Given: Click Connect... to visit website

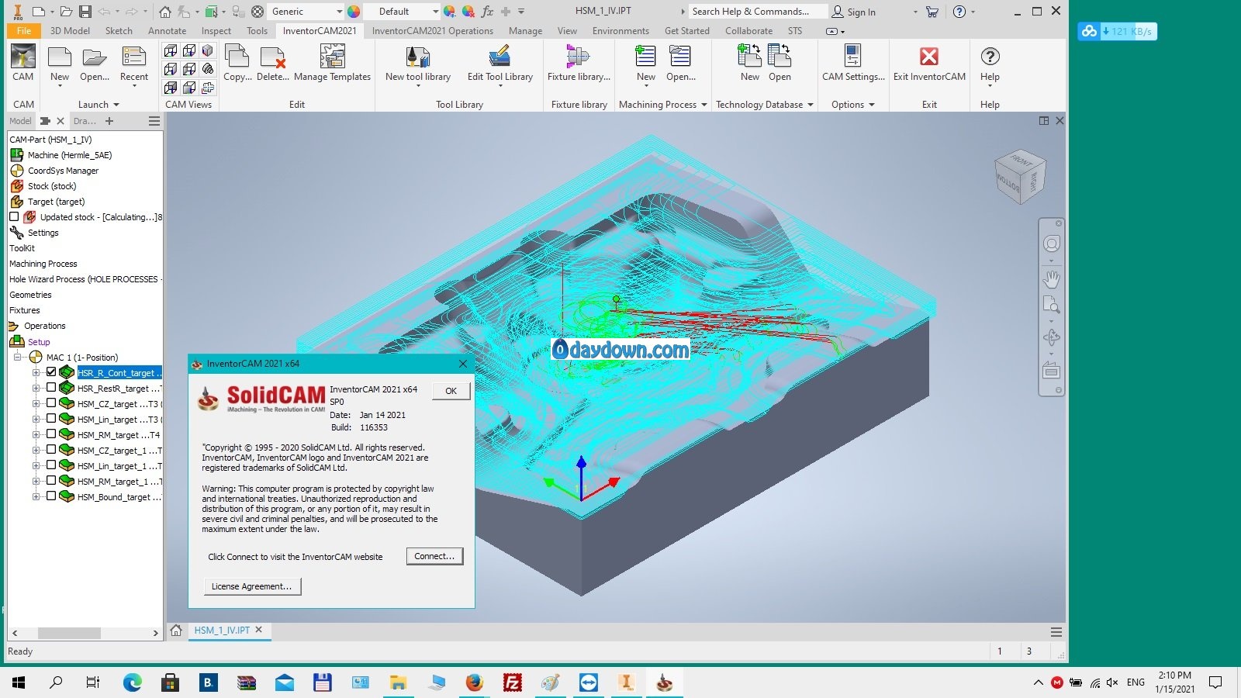Looking at the screenshot, I should (434, 556).
